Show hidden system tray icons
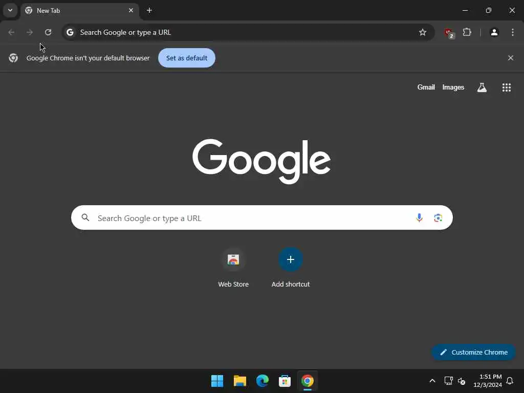This screenshot has width=524, height=393. (x=432, y=381)
